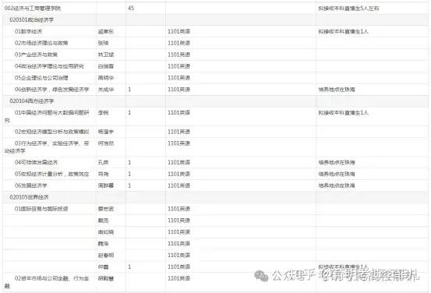Click 拟接收本科直博生1人 in the 01数字经济 row
Image resolution: width=431 pixels, height=293 pixels.
click(x=343, y=32)
